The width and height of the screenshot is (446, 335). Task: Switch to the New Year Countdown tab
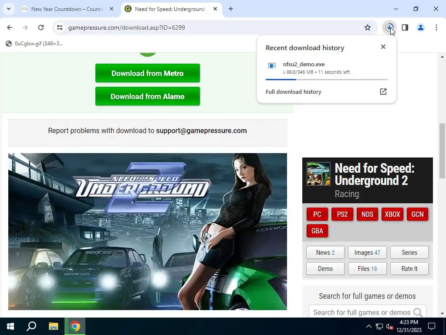67,9
